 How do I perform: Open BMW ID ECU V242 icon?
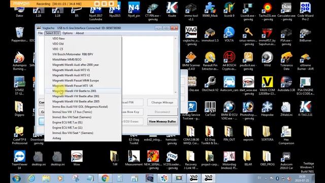tap(229, 111)
